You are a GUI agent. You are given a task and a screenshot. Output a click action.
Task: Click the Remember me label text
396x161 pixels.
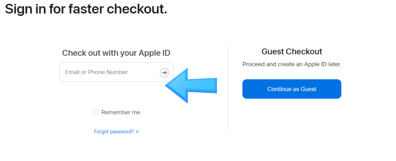point(121,112)
